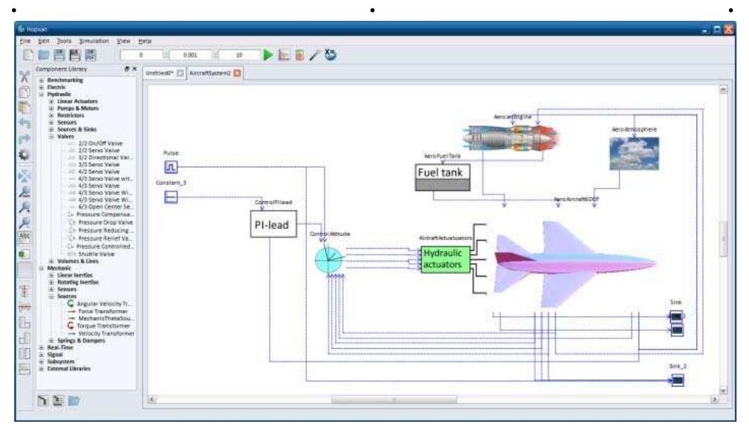Screen dimensions: 749x424
Task: Click the orange export icon in the toolbar
Action: coord(300,55)
